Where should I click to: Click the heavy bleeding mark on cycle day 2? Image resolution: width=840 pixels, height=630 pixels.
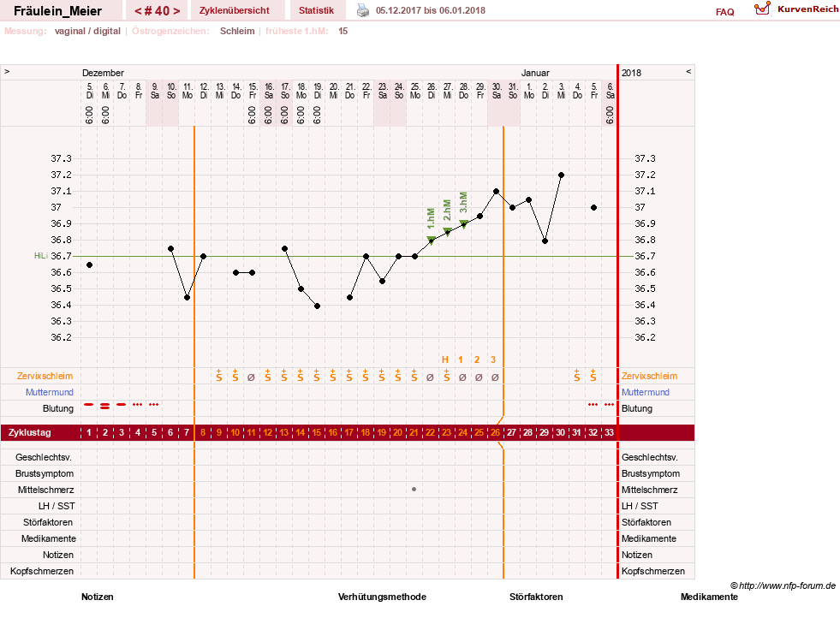[x=105, y=406]
